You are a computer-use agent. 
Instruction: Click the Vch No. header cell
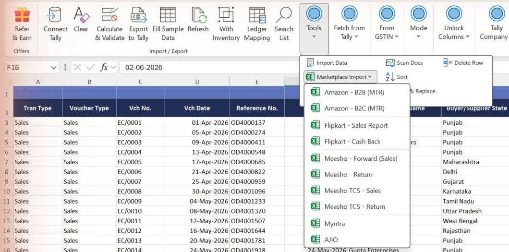coord(141,108)
